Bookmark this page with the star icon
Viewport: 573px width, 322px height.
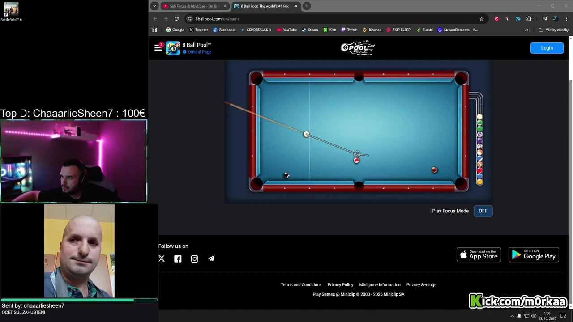click(x=482, y=19)
